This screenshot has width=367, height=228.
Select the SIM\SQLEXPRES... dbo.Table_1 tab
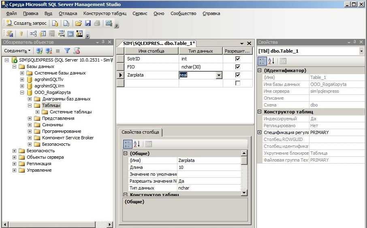coord(159,43)
